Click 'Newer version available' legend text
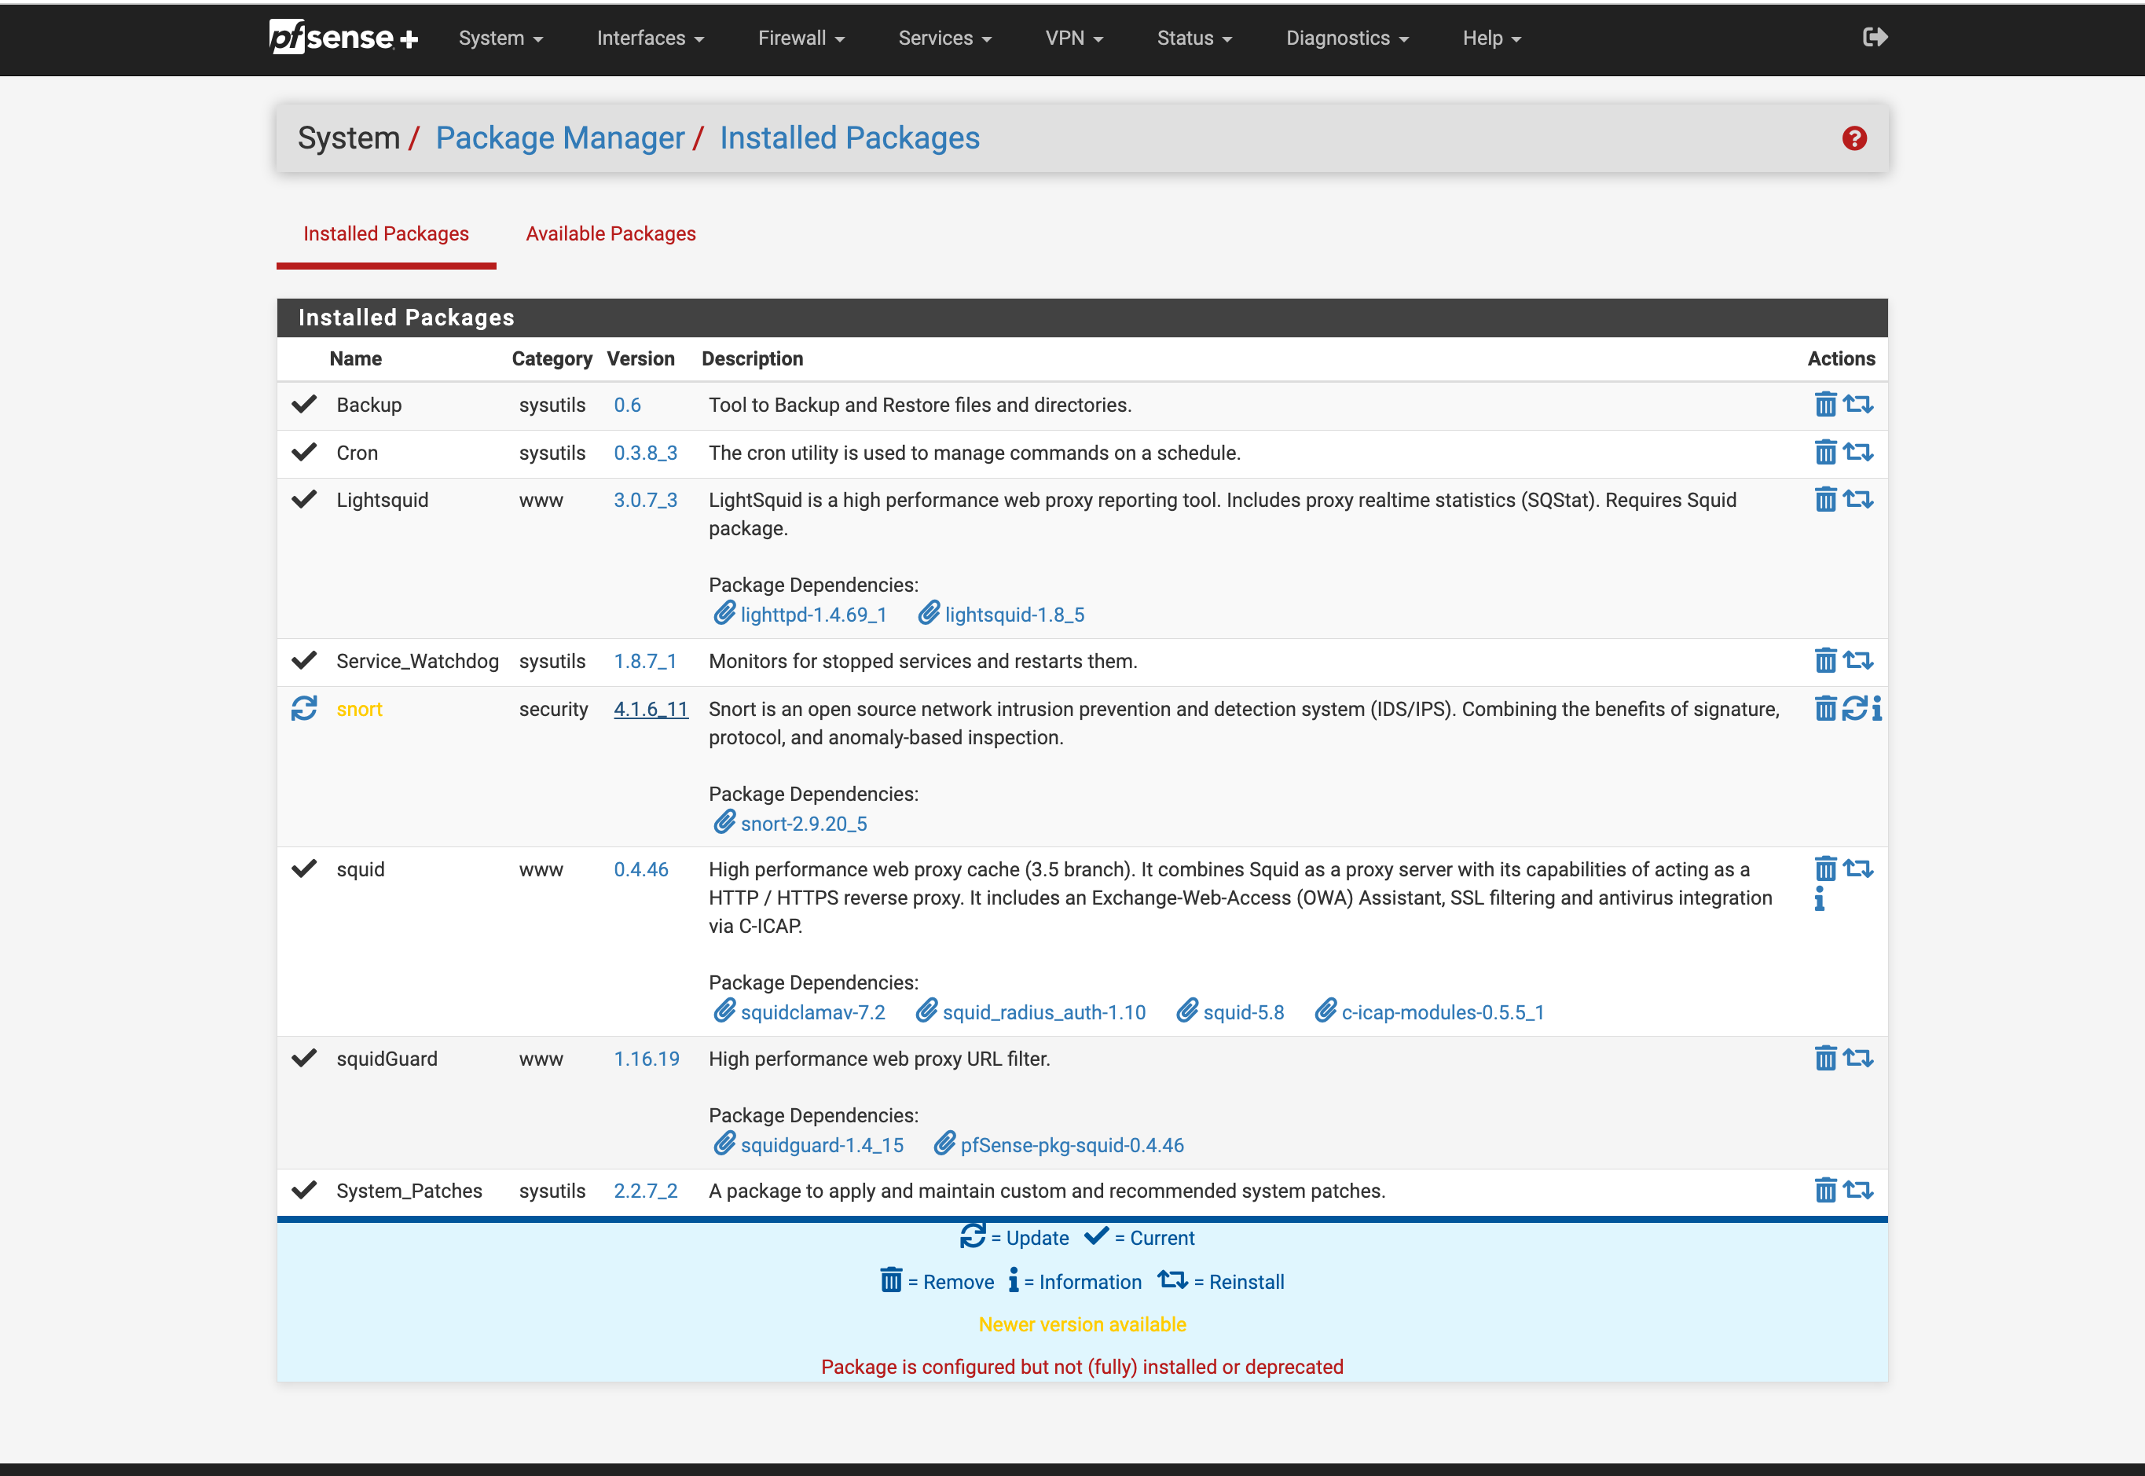 pos(1082,1324)
